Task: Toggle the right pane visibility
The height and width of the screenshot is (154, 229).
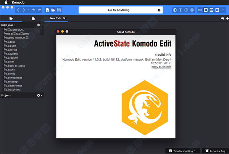Action: tap(217, 10)
